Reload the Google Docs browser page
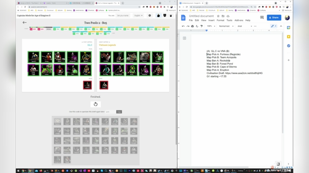 (x=187, y=7)
